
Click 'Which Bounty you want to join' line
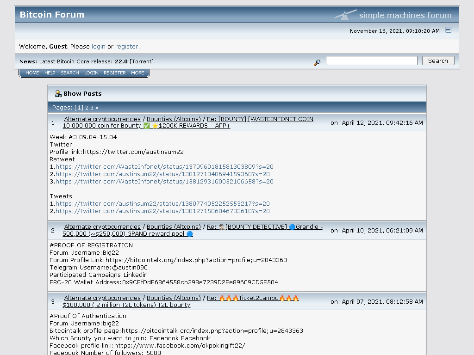click(130, 338)
